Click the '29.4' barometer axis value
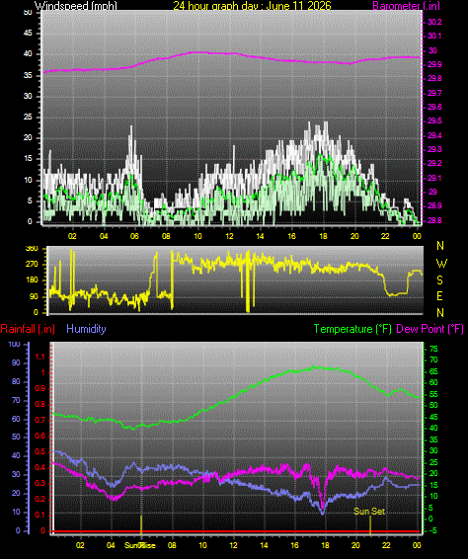The height and width of the screenshot is (559, 468). click(434, 135)
